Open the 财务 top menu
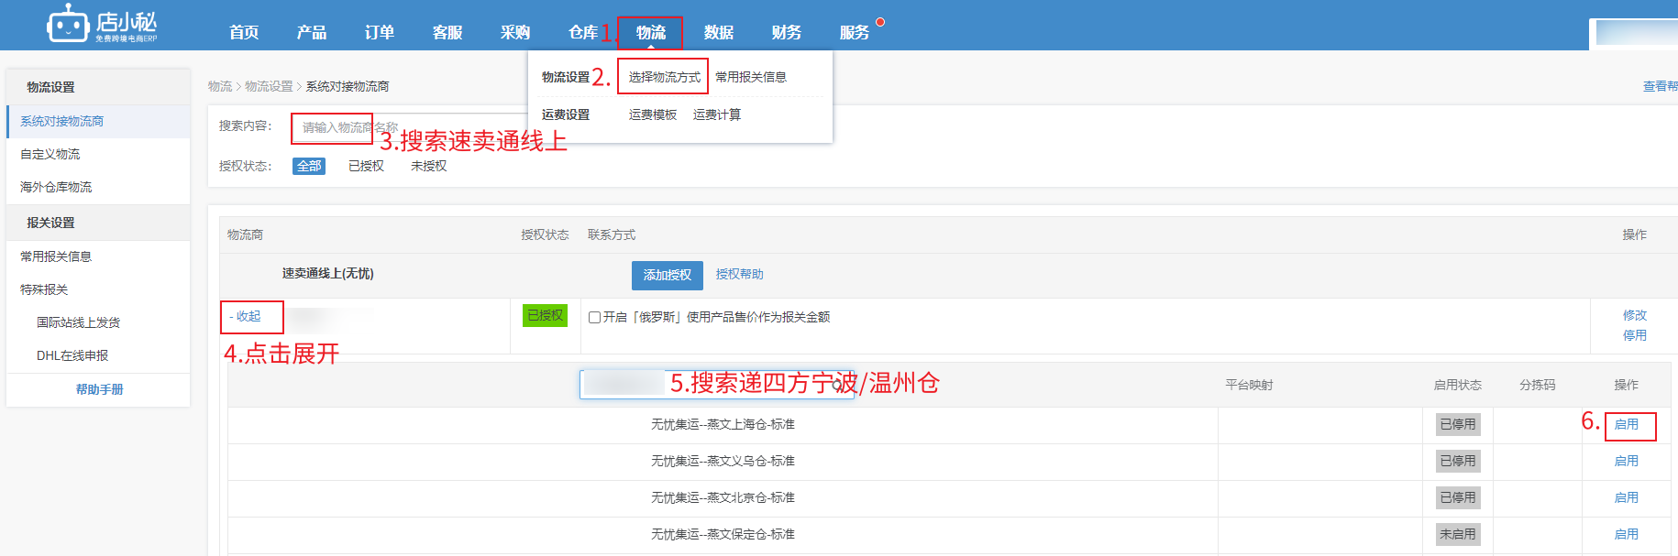 [x=787, y=33]
